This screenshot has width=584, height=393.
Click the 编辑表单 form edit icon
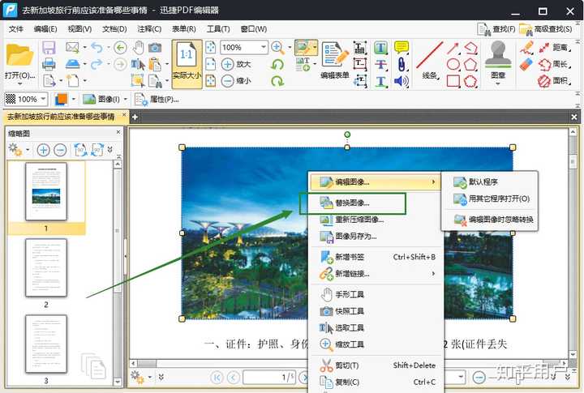(x=335, y=60)
